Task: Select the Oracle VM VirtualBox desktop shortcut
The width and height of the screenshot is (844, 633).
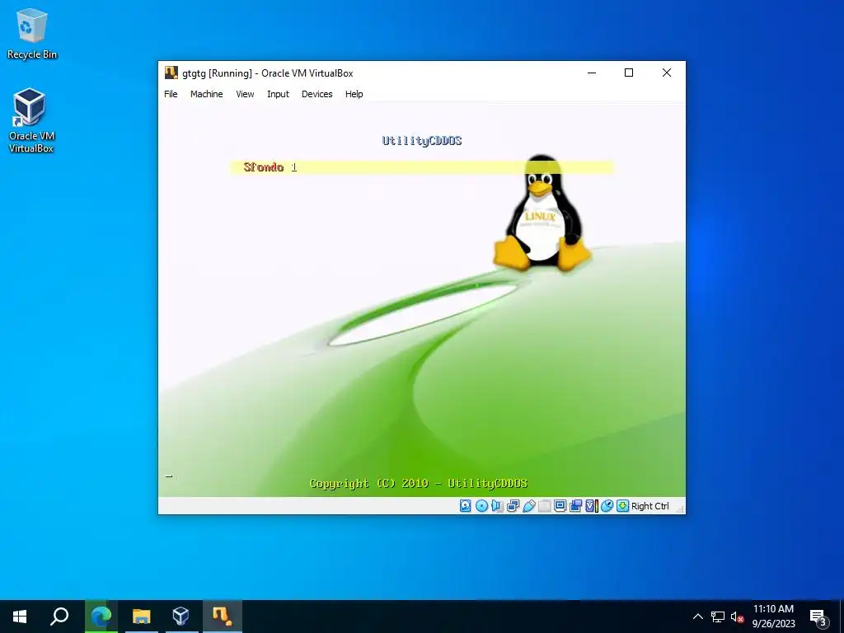Action: coord(30,120)
